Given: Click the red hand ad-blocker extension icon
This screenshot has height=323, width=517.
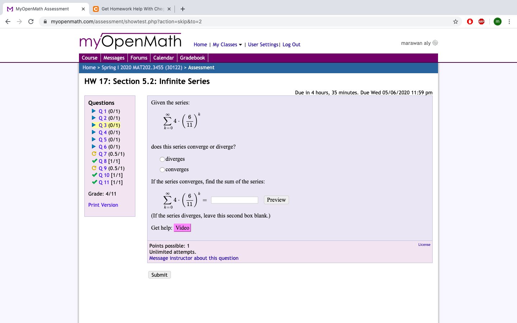Looking at the screenshot, I should point(470,22).
